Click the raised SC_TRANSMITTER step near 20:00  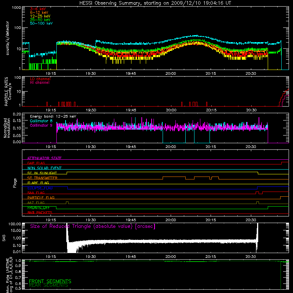[x=174, y=177]
